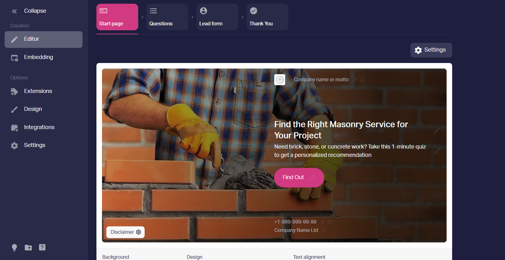Open the Editor section in the sidebar

point(44,40)
